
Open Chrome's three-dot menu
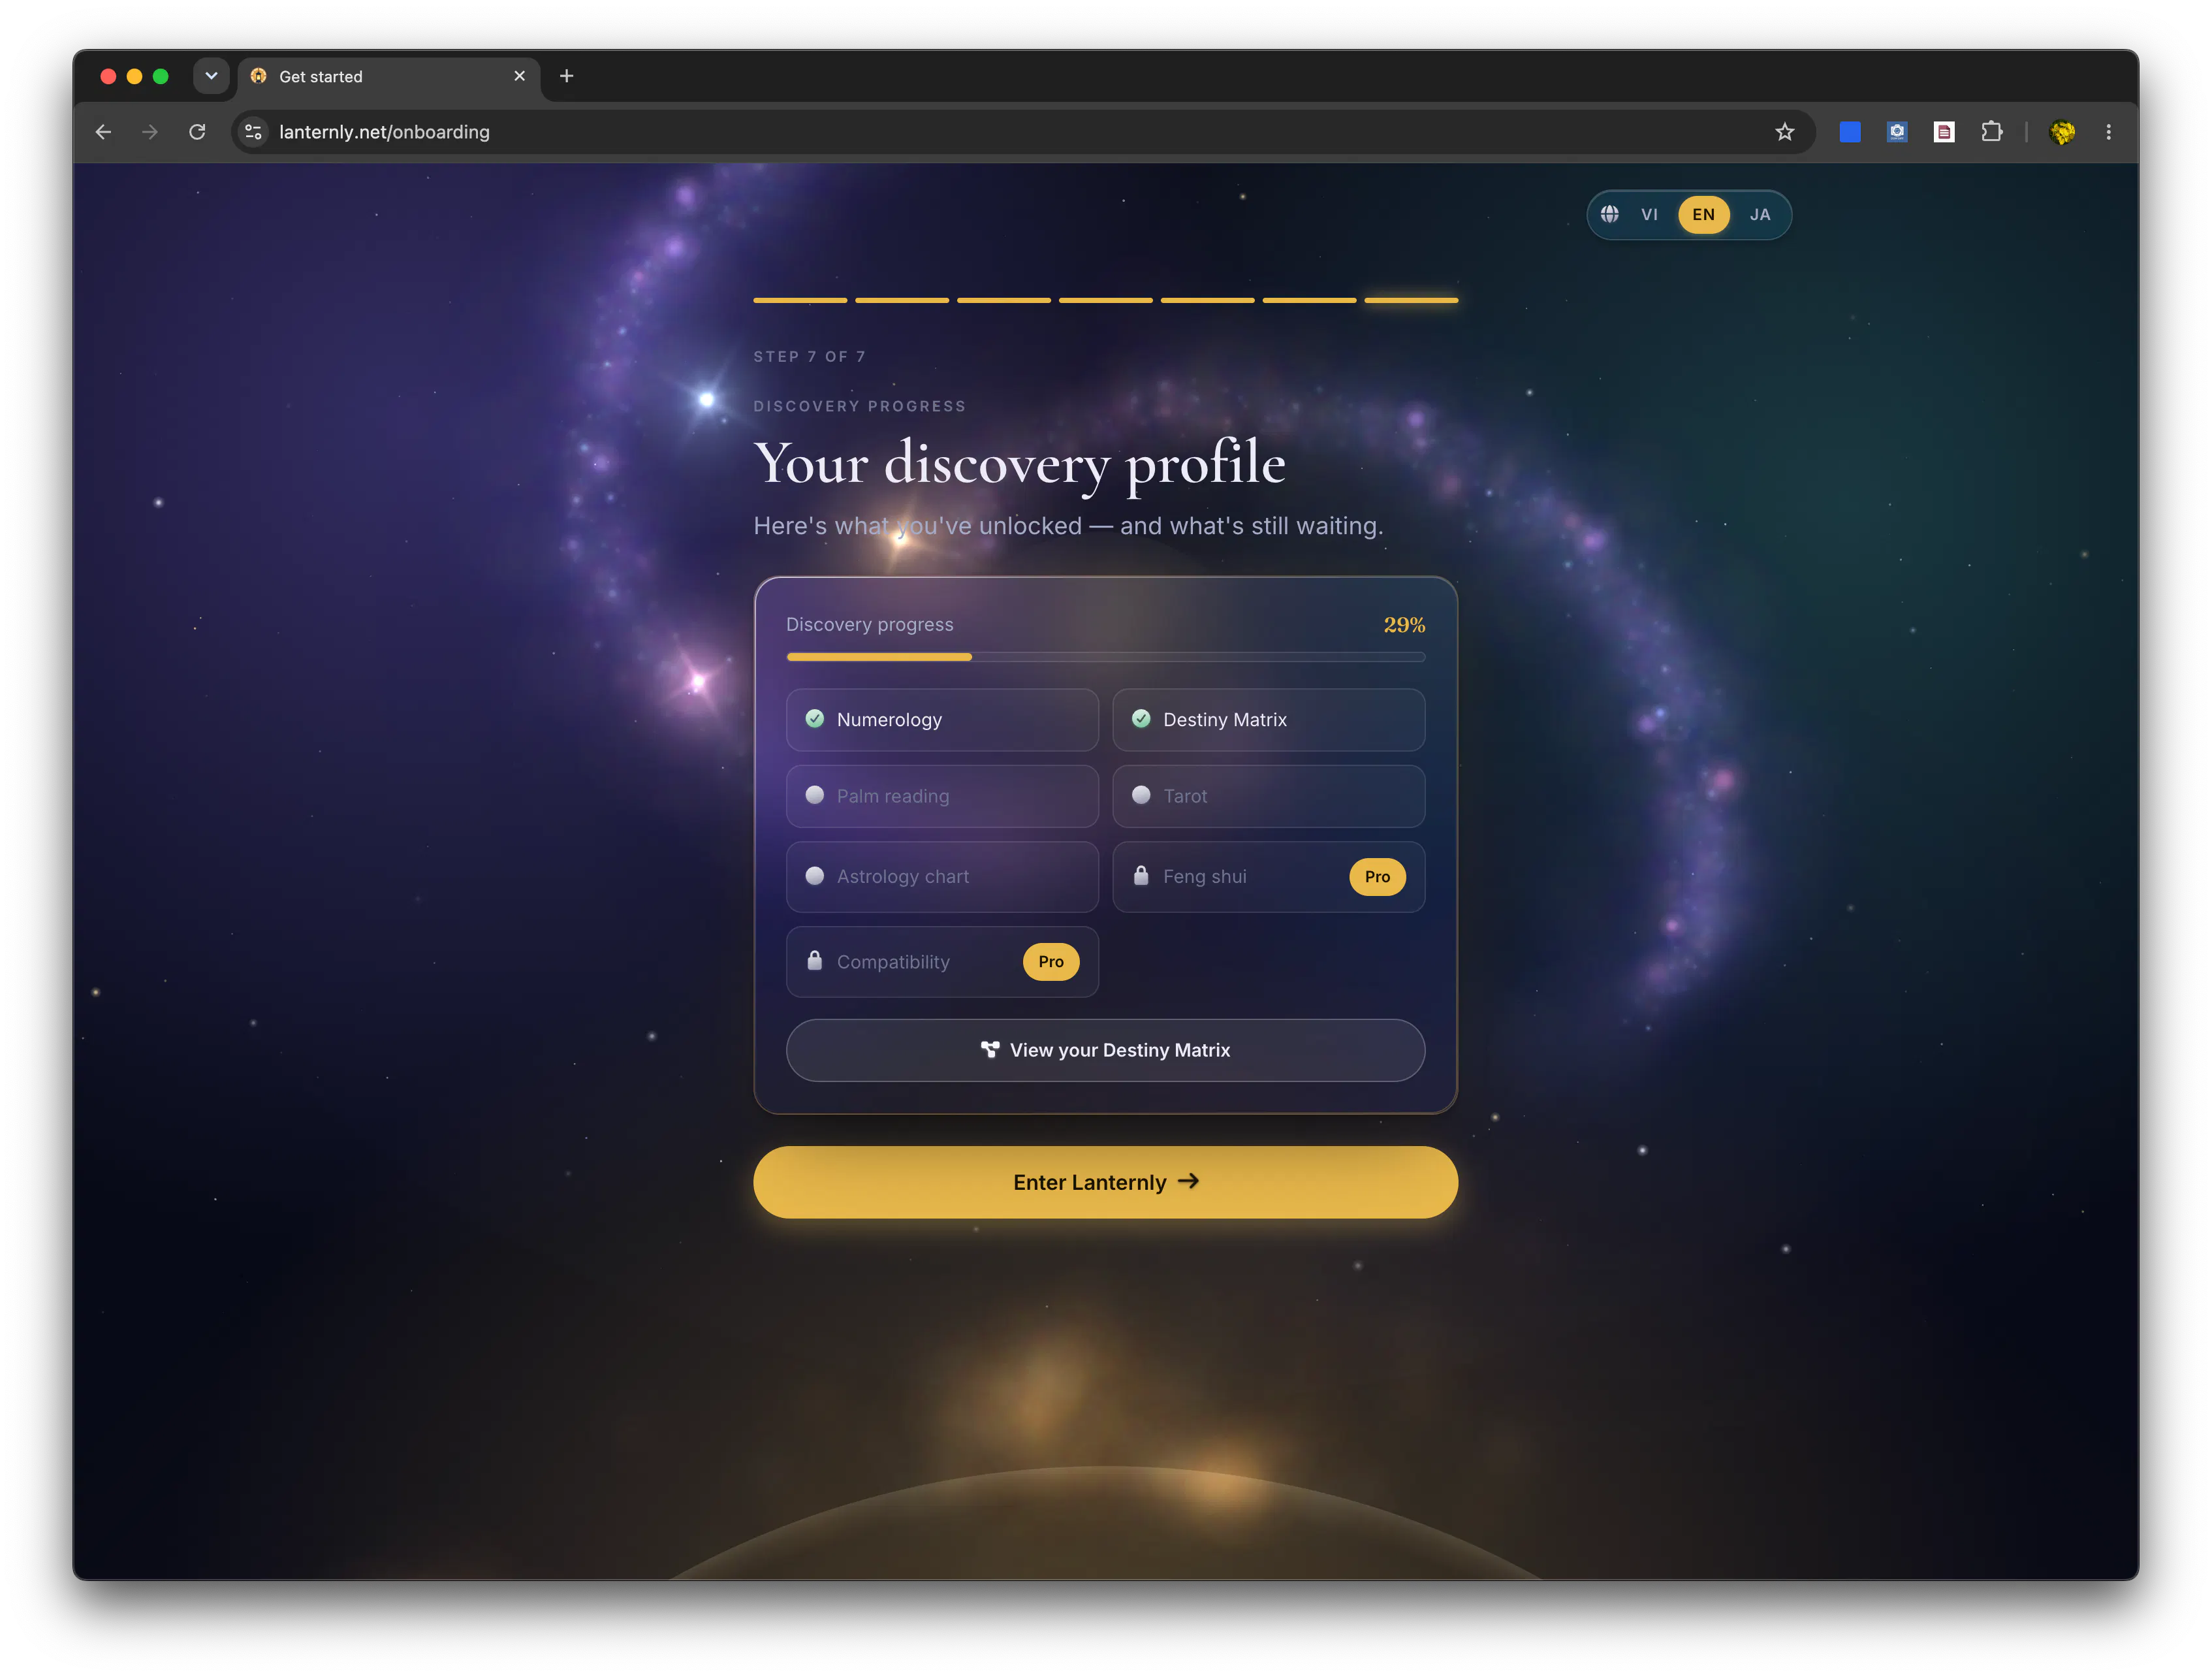point(2108,132)
